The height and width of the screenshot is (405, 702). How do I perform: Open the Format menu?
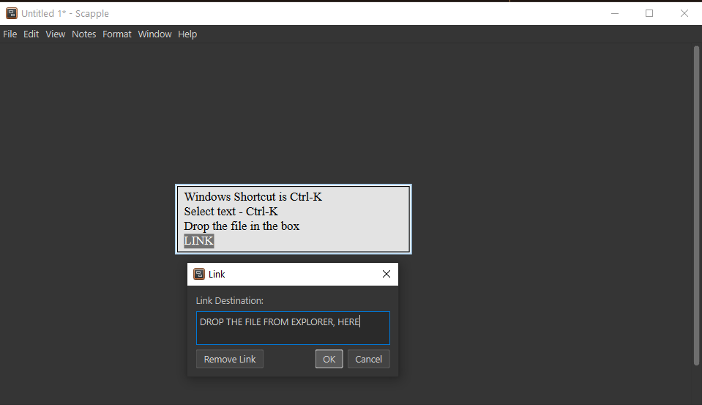(x=117, y=34)
